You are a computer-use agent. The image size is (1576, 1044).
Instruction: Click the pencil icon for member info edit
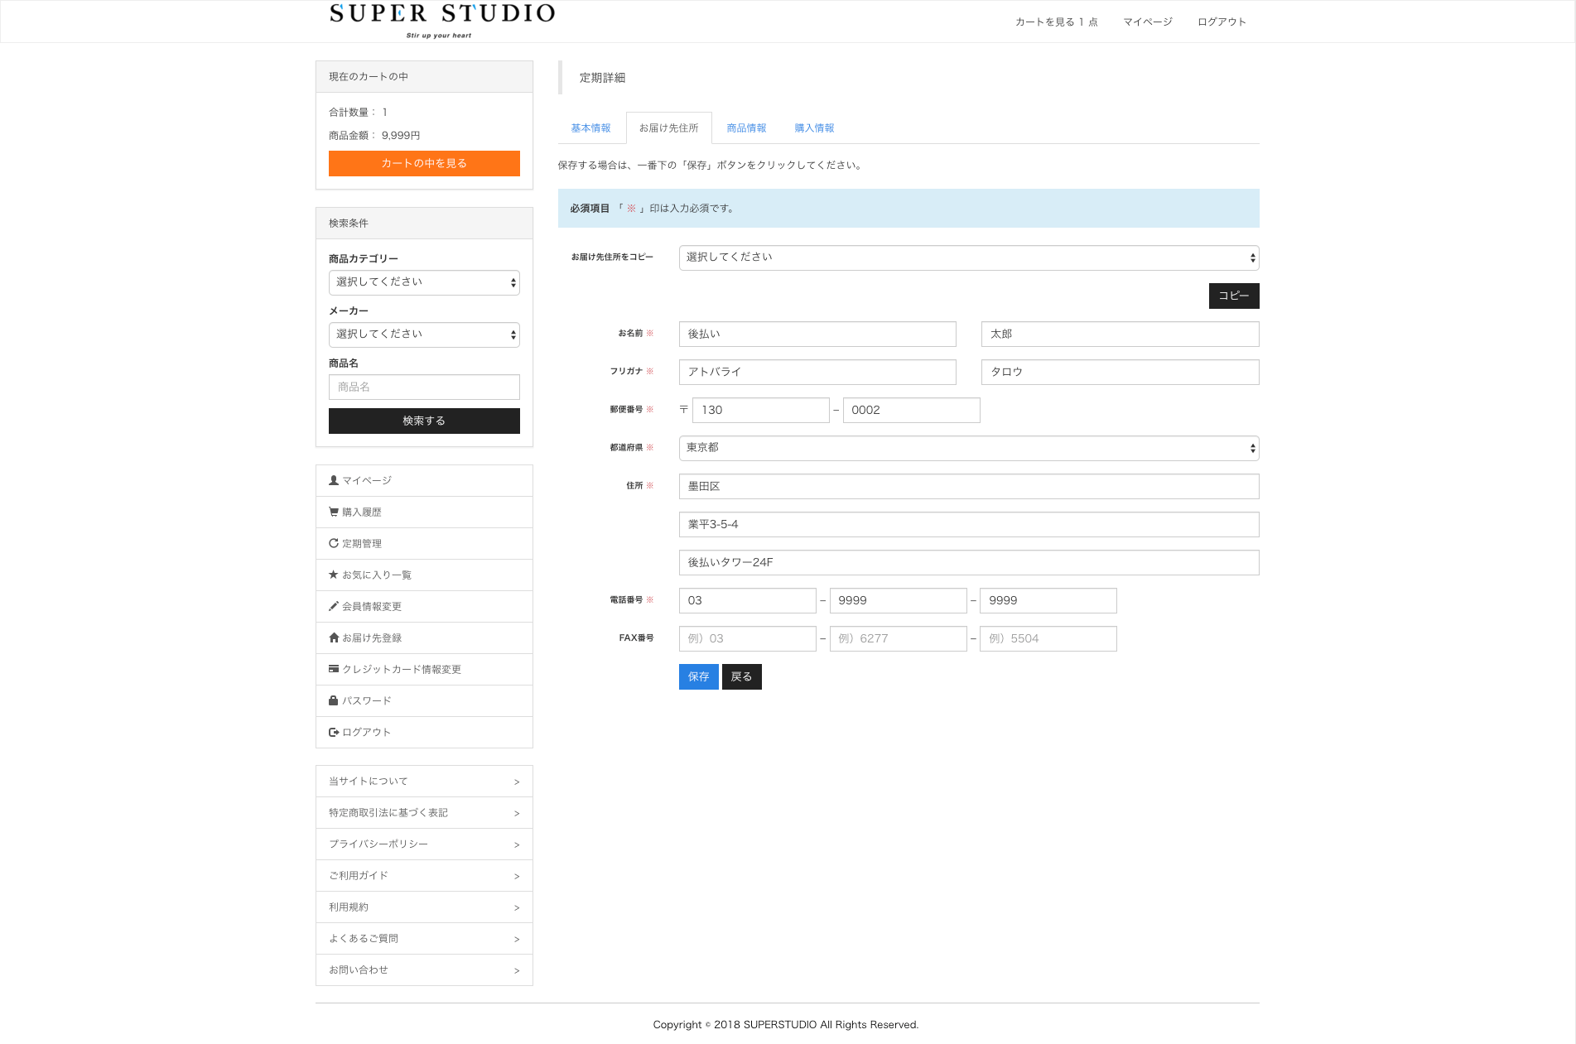(x=334, y=606)
